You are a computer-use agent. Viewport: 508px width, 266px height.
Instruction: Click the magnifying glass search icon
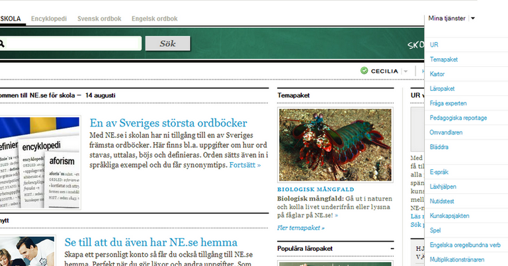click(1, 44)
